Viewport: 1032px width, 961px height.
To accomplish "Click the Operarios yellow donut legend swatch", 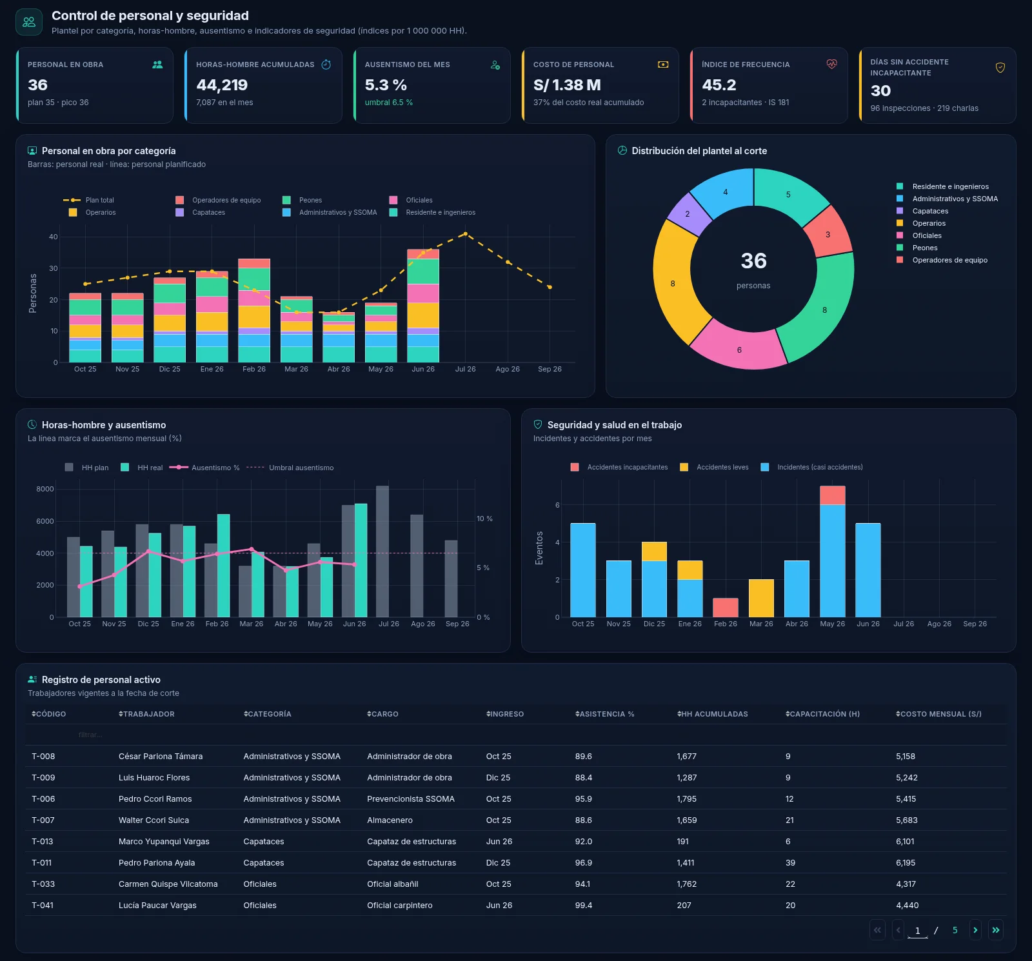I will coord(900,223).
